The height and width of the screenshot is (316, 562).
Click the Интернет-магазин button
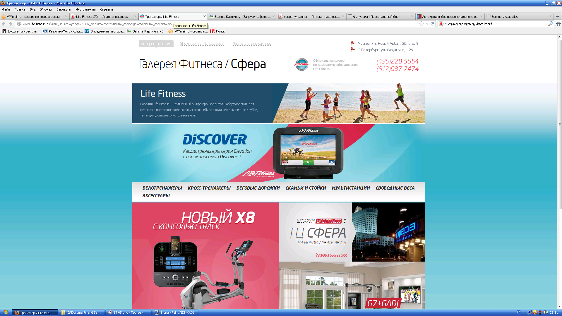click(156, 44)
